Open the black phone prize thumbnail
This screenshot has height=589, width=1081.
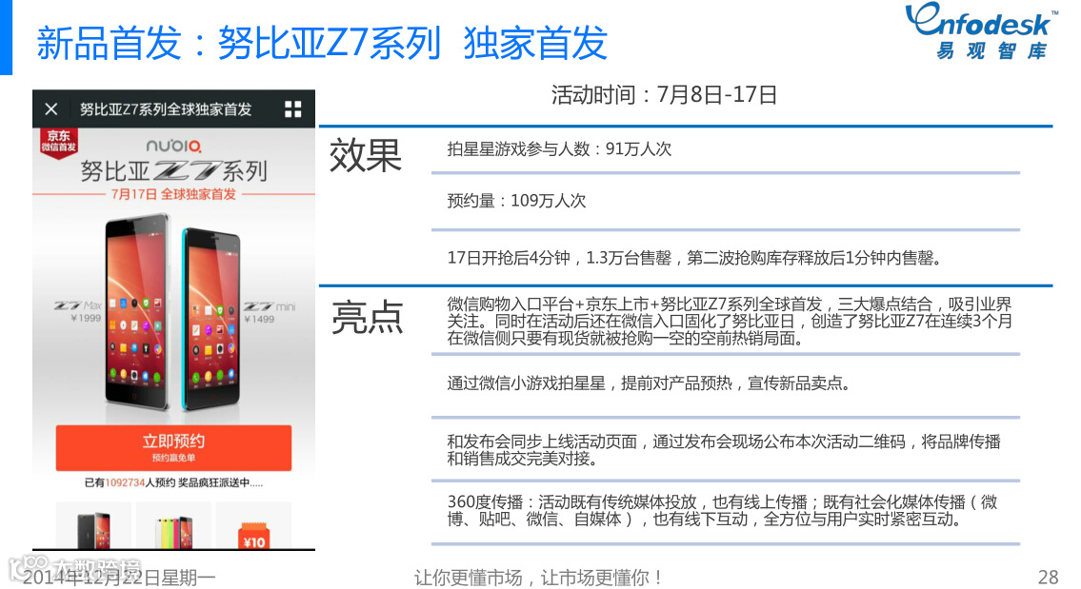click(x=93, y=526)
